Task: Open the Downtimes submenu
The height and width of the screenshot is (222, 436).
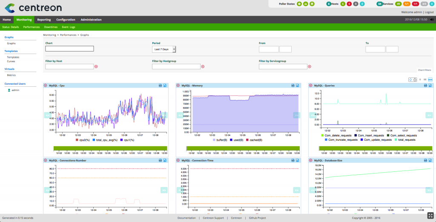Action: click(x=51, y=27)
